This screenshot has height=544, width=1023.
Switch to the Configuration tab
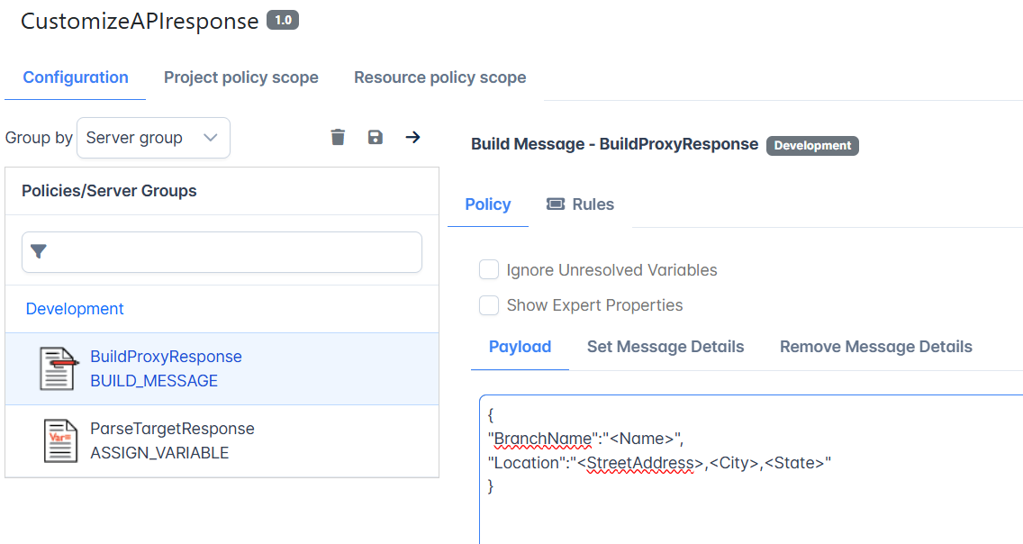76,77
